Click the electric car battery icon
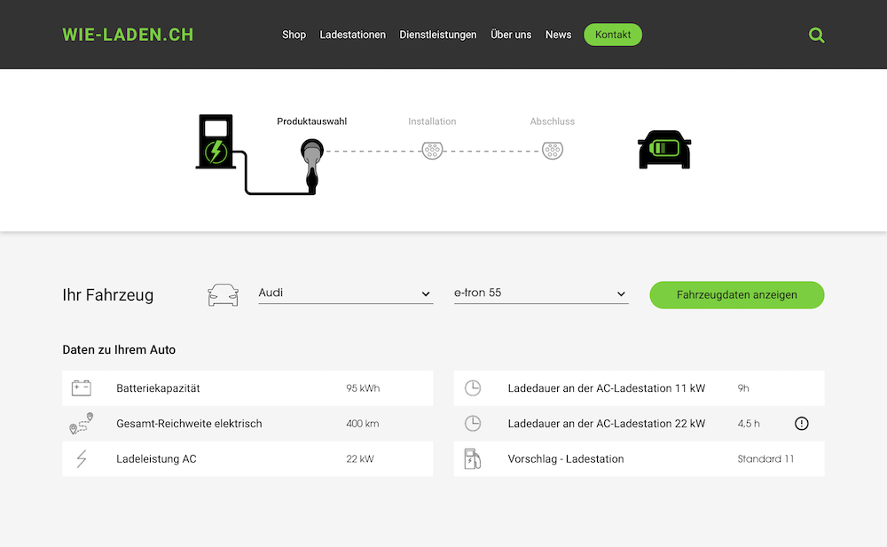Viewport: 887px width, 547px height. tap(664, 149)
